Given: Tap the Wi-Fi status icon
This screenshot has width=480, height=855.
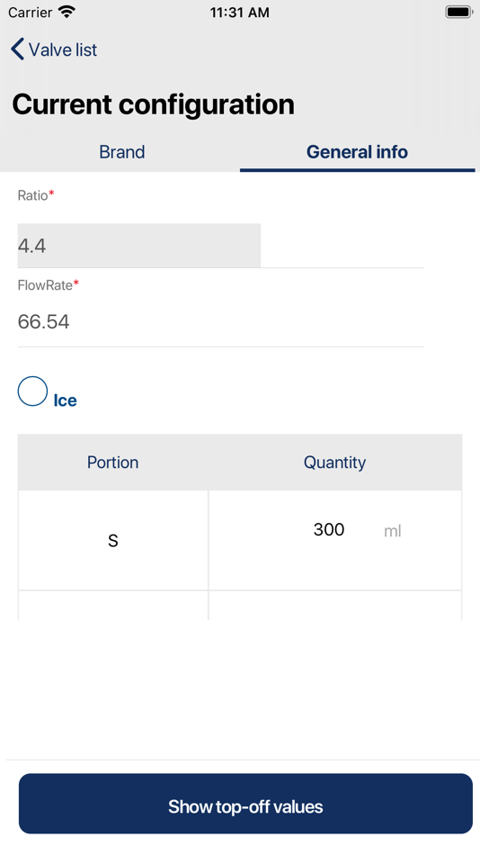Looking at the screenshot, I should tap(67, 12).
